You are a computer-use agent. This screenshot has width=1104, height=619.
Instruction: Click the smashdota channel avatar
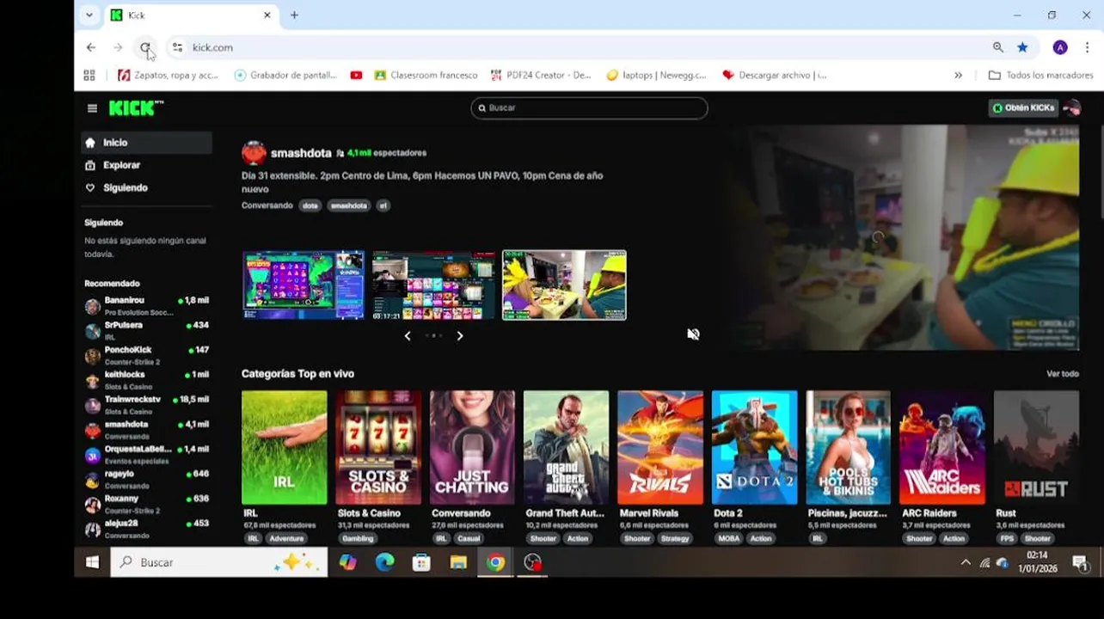[x=254, y=153]
